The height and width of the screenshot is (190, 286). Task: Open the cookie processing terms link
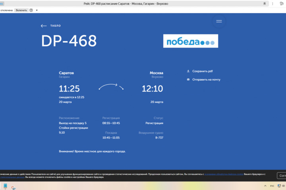click(224, 174)
